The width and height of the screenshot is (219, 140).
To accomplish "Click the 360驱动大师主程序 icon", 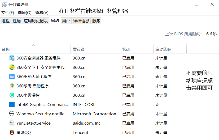I will [12, 77].
